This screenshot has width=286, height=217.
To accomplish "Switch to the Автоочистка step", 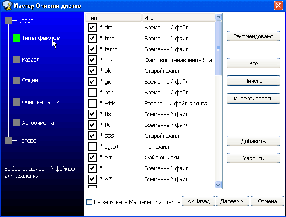I will 38,123.
